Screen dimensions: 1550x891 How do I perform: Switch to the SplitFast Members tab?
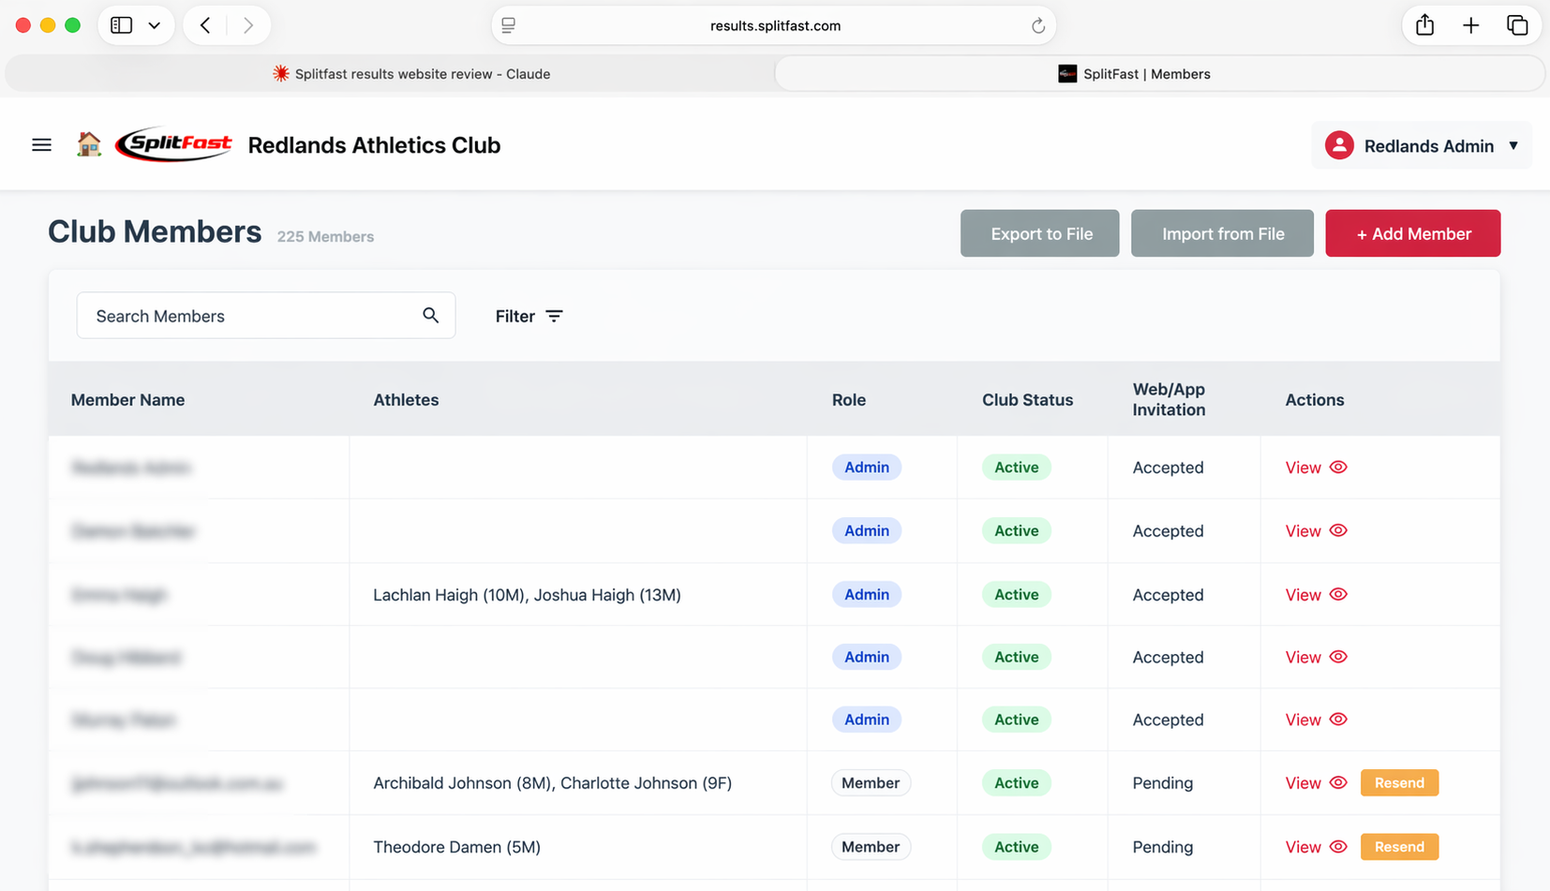[x=1134, y=73]
